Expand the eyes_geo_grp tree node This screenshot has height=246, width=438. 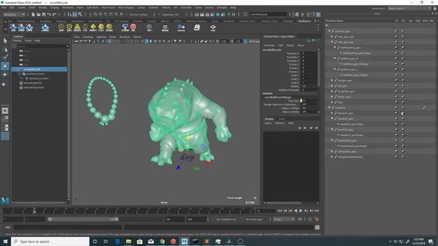tap(332, 36)
